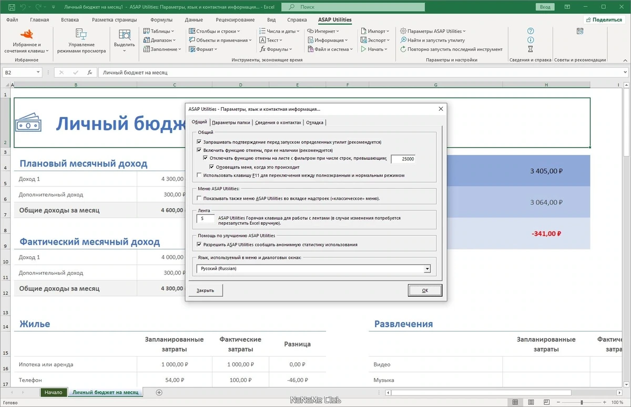Viewport: 631px width, 407px height.
Task: Click the question mark help icon in ribbon
Action: click(531, 31)
